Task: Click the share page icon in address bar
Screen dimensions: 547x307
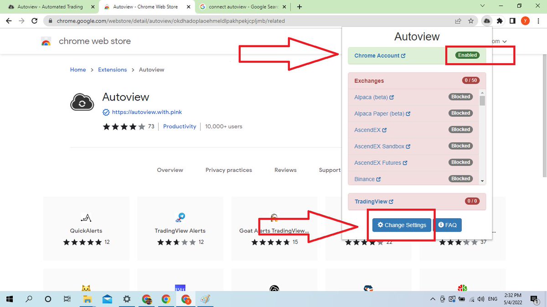Action: pyautogui.click(x=458, y=21)
